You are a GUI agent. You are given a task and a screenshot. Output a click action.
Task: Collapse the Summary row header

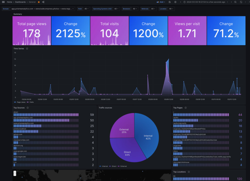tap(18, 14)
